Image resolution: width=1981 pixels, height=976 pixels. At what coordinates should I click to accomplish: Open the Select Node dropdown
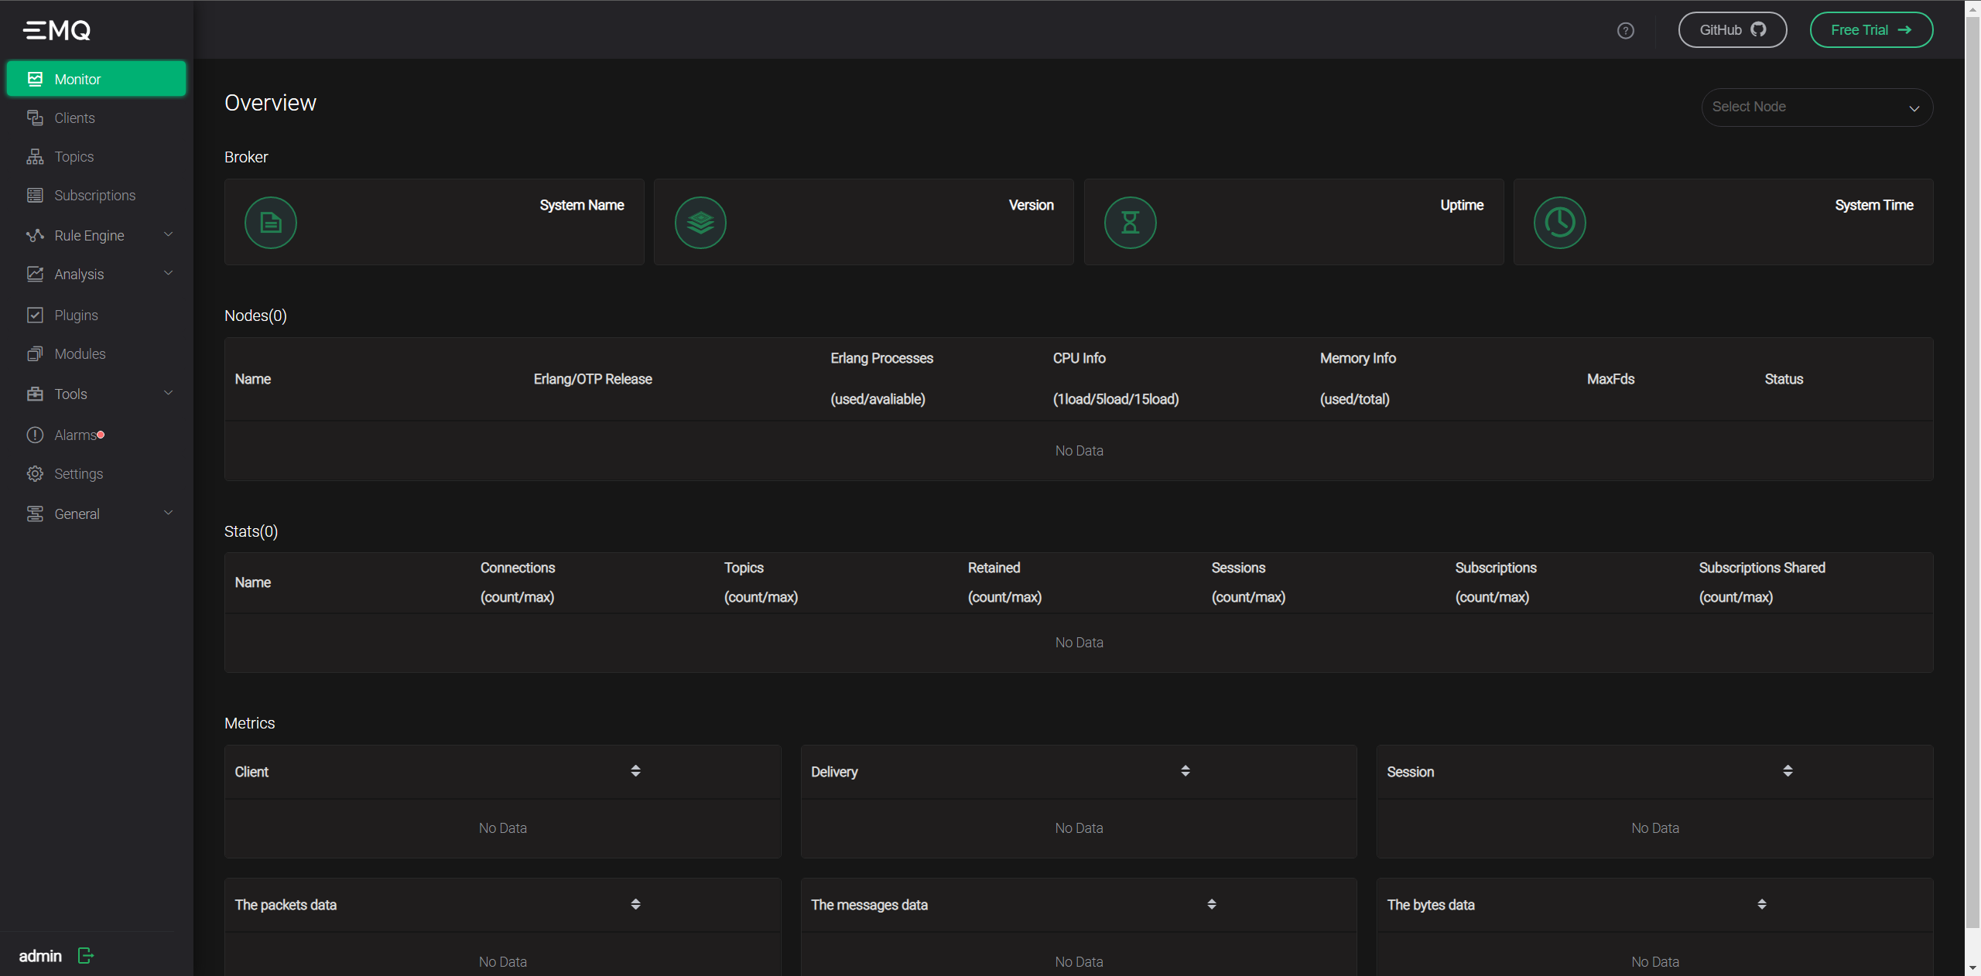(1816, 107)
